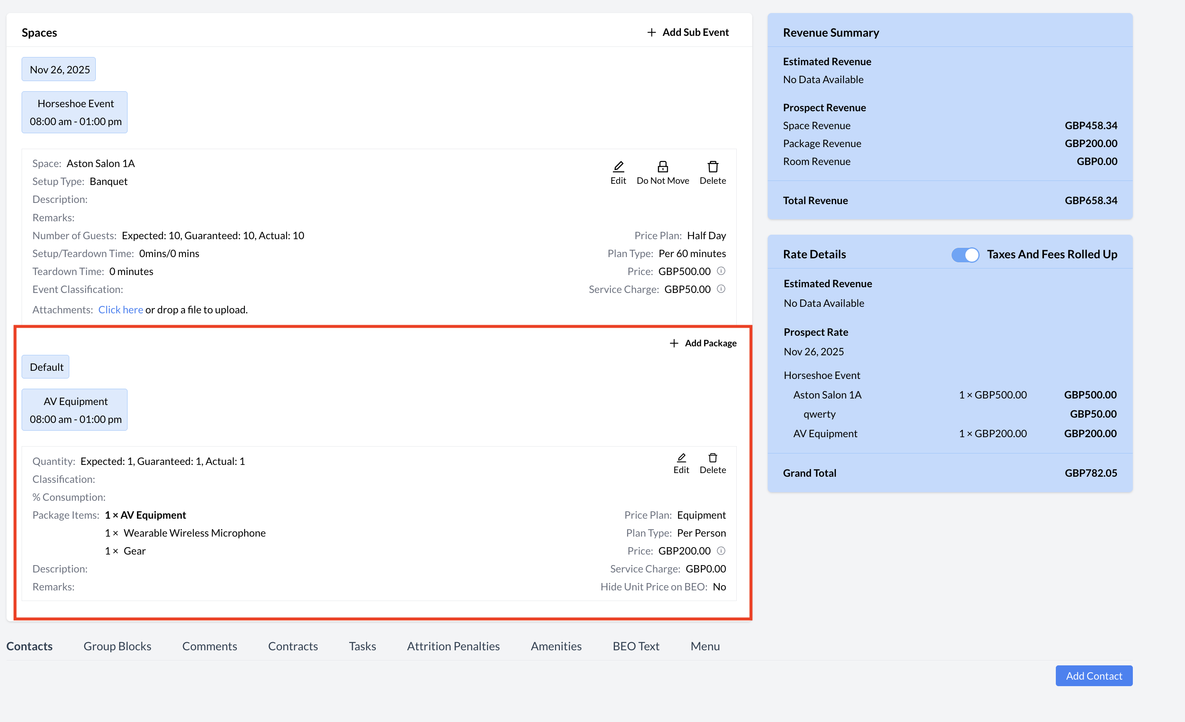Open the Attrition Penalties tab
The image size is (1185, 722).
click(x=453, y=646)
